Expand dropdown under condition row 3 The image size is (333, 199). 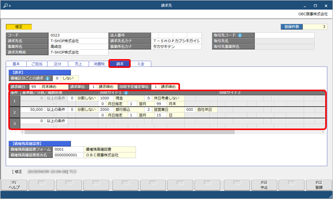pos(54,126)
